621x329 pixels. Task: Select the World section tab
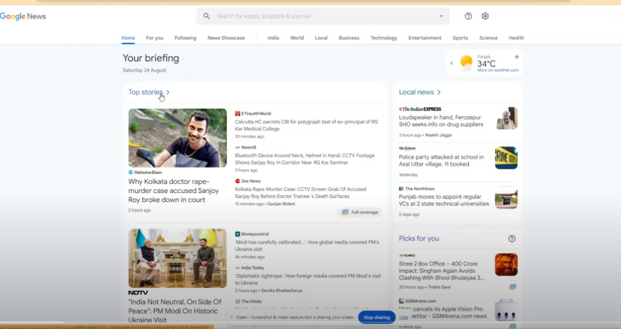[x=297, y=38]
